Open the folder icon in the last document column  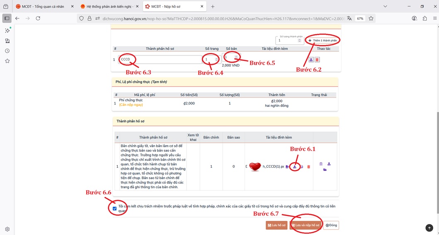point(325,170)
